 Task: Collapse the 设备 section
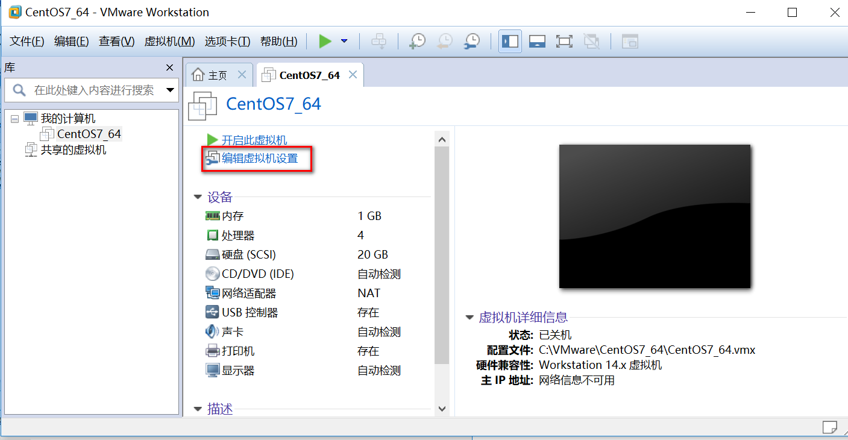198,197
